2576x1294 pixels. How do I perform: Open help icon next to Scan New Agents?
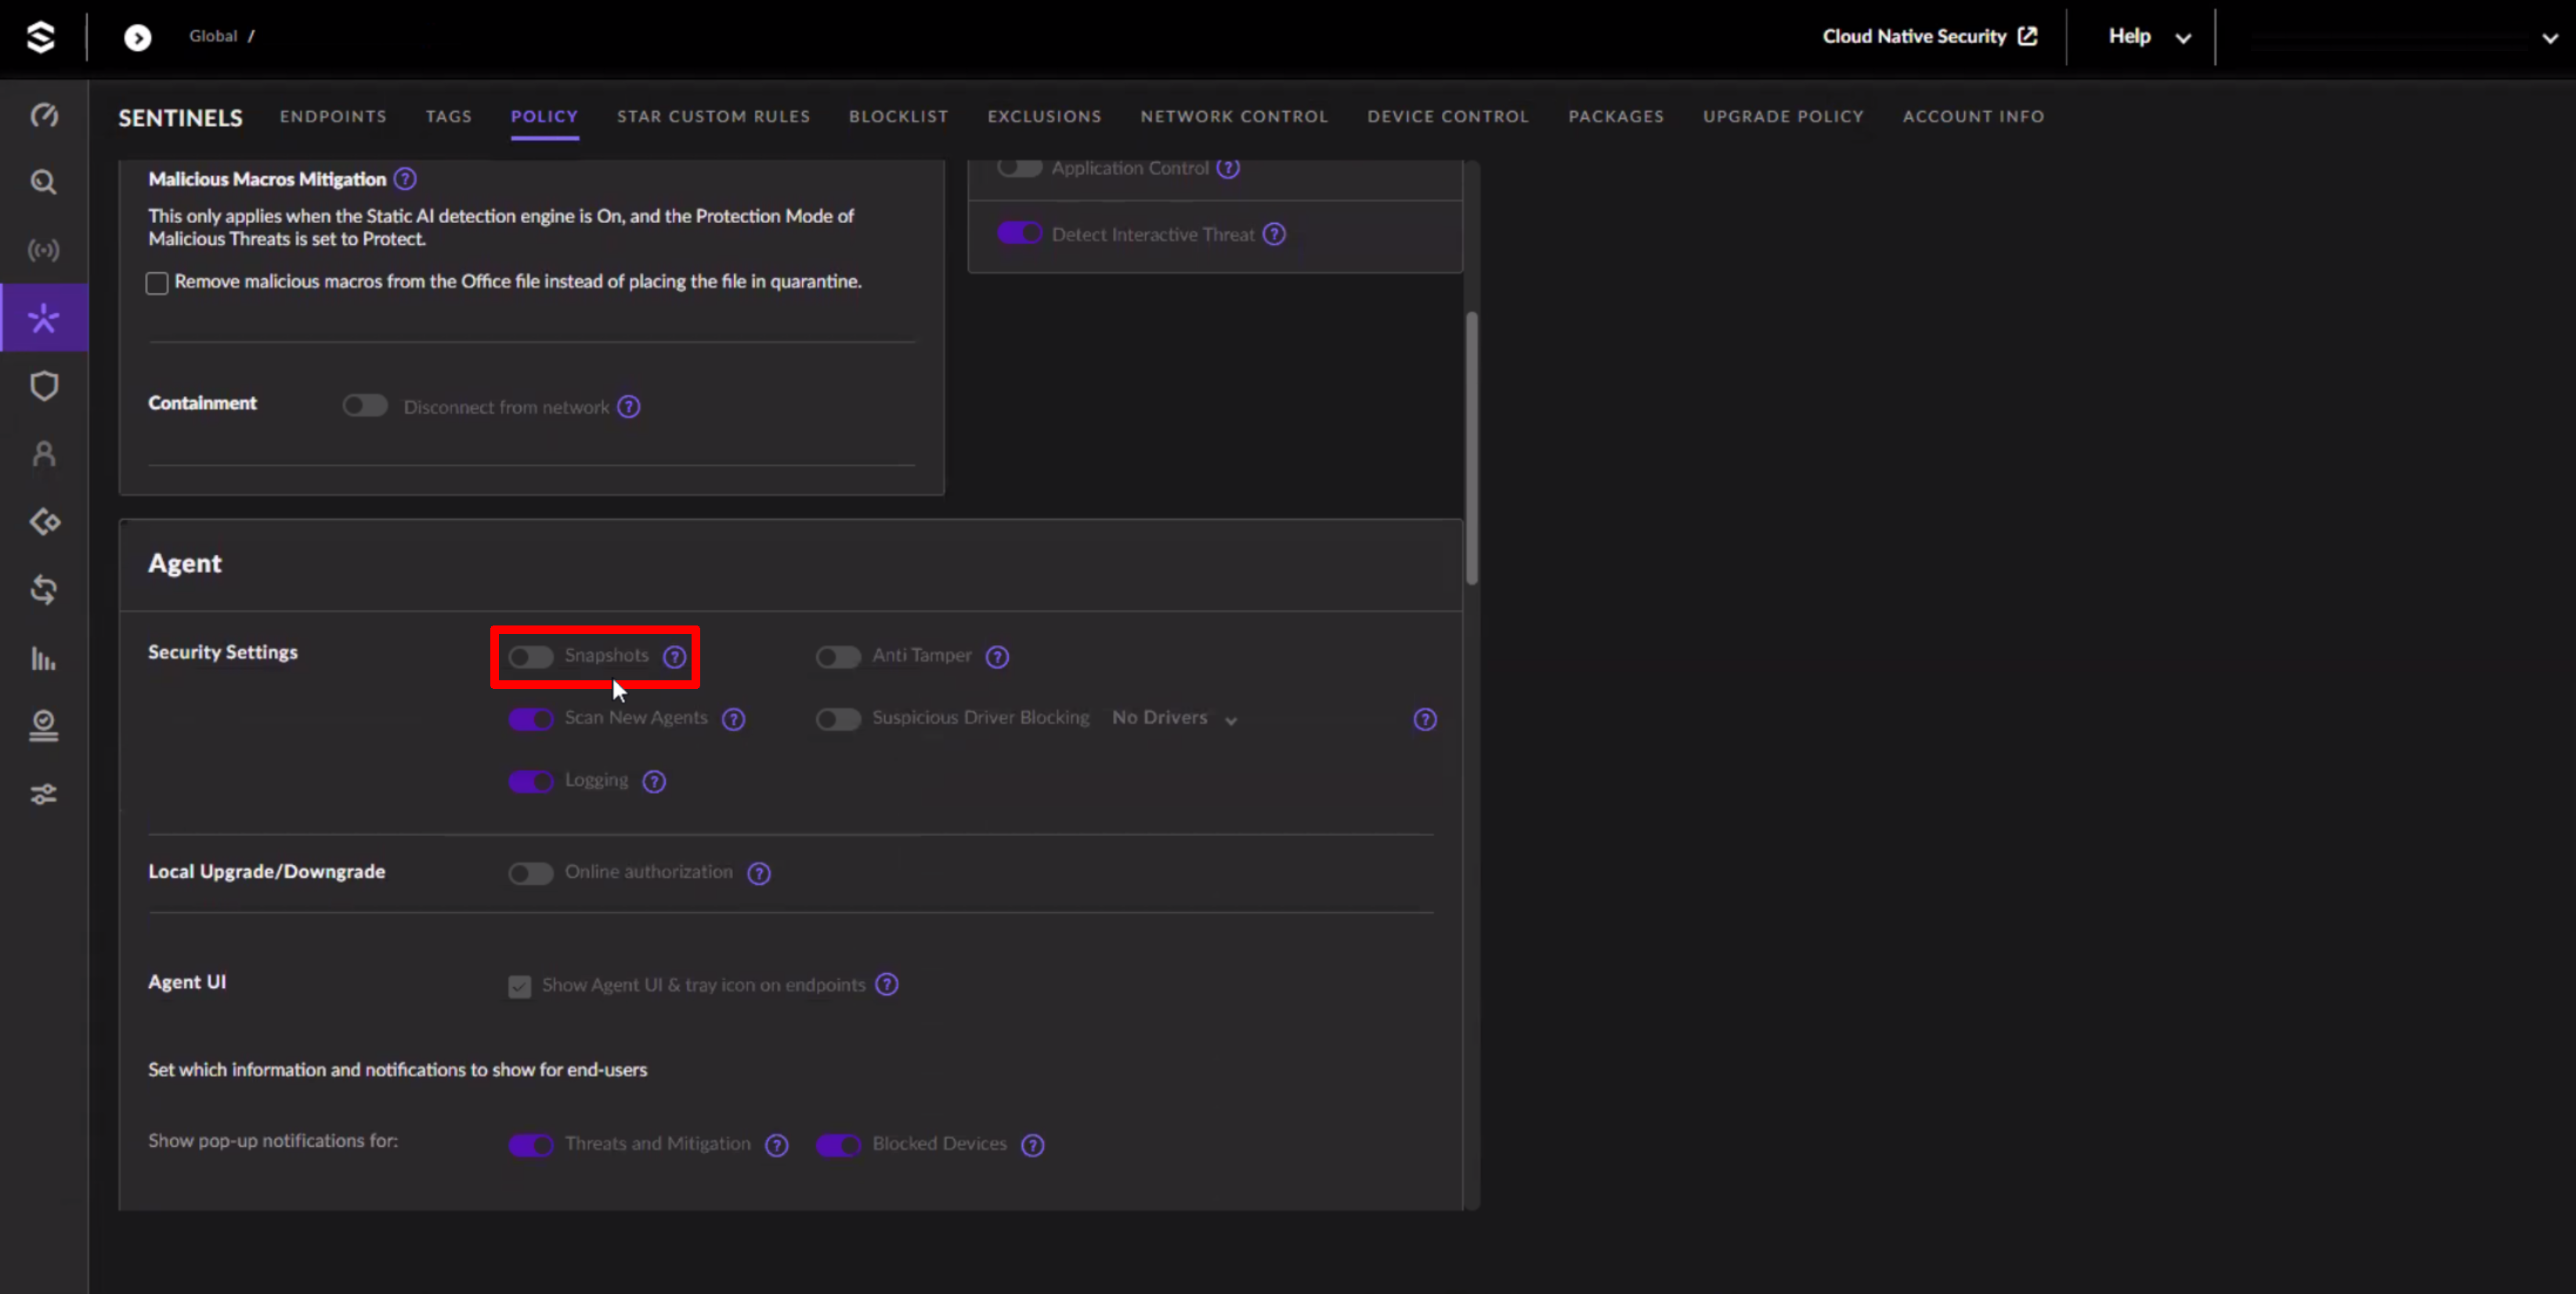coord(734,719)
